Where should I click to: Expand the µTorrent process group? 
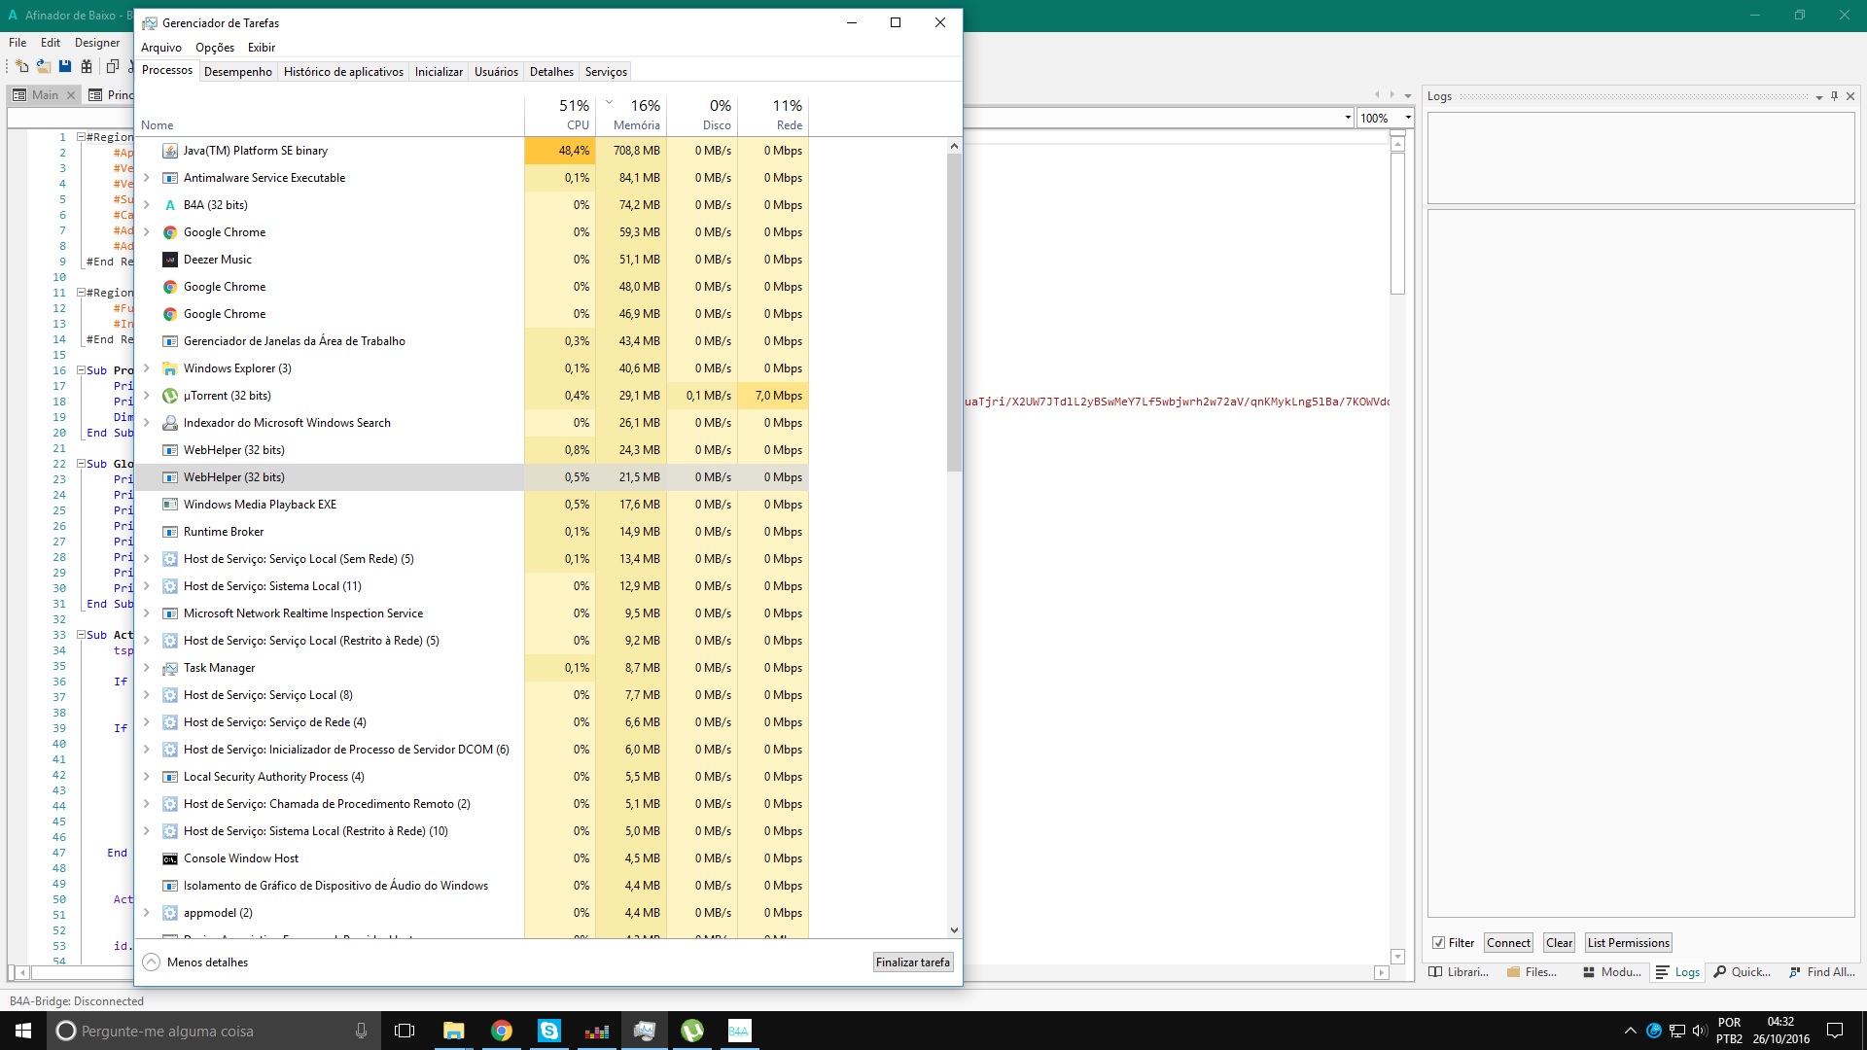tap(147, 396)
